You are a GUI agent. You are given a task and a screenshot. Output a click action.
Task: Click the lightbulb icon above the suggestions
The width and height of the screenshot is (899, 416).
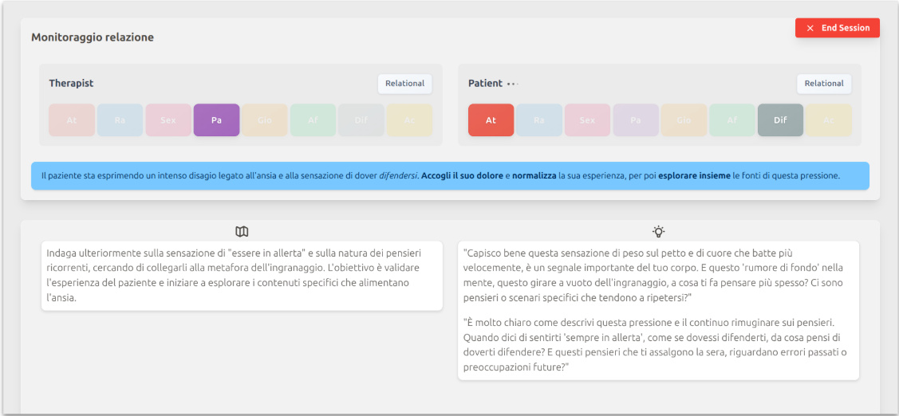tap(658, 231)
